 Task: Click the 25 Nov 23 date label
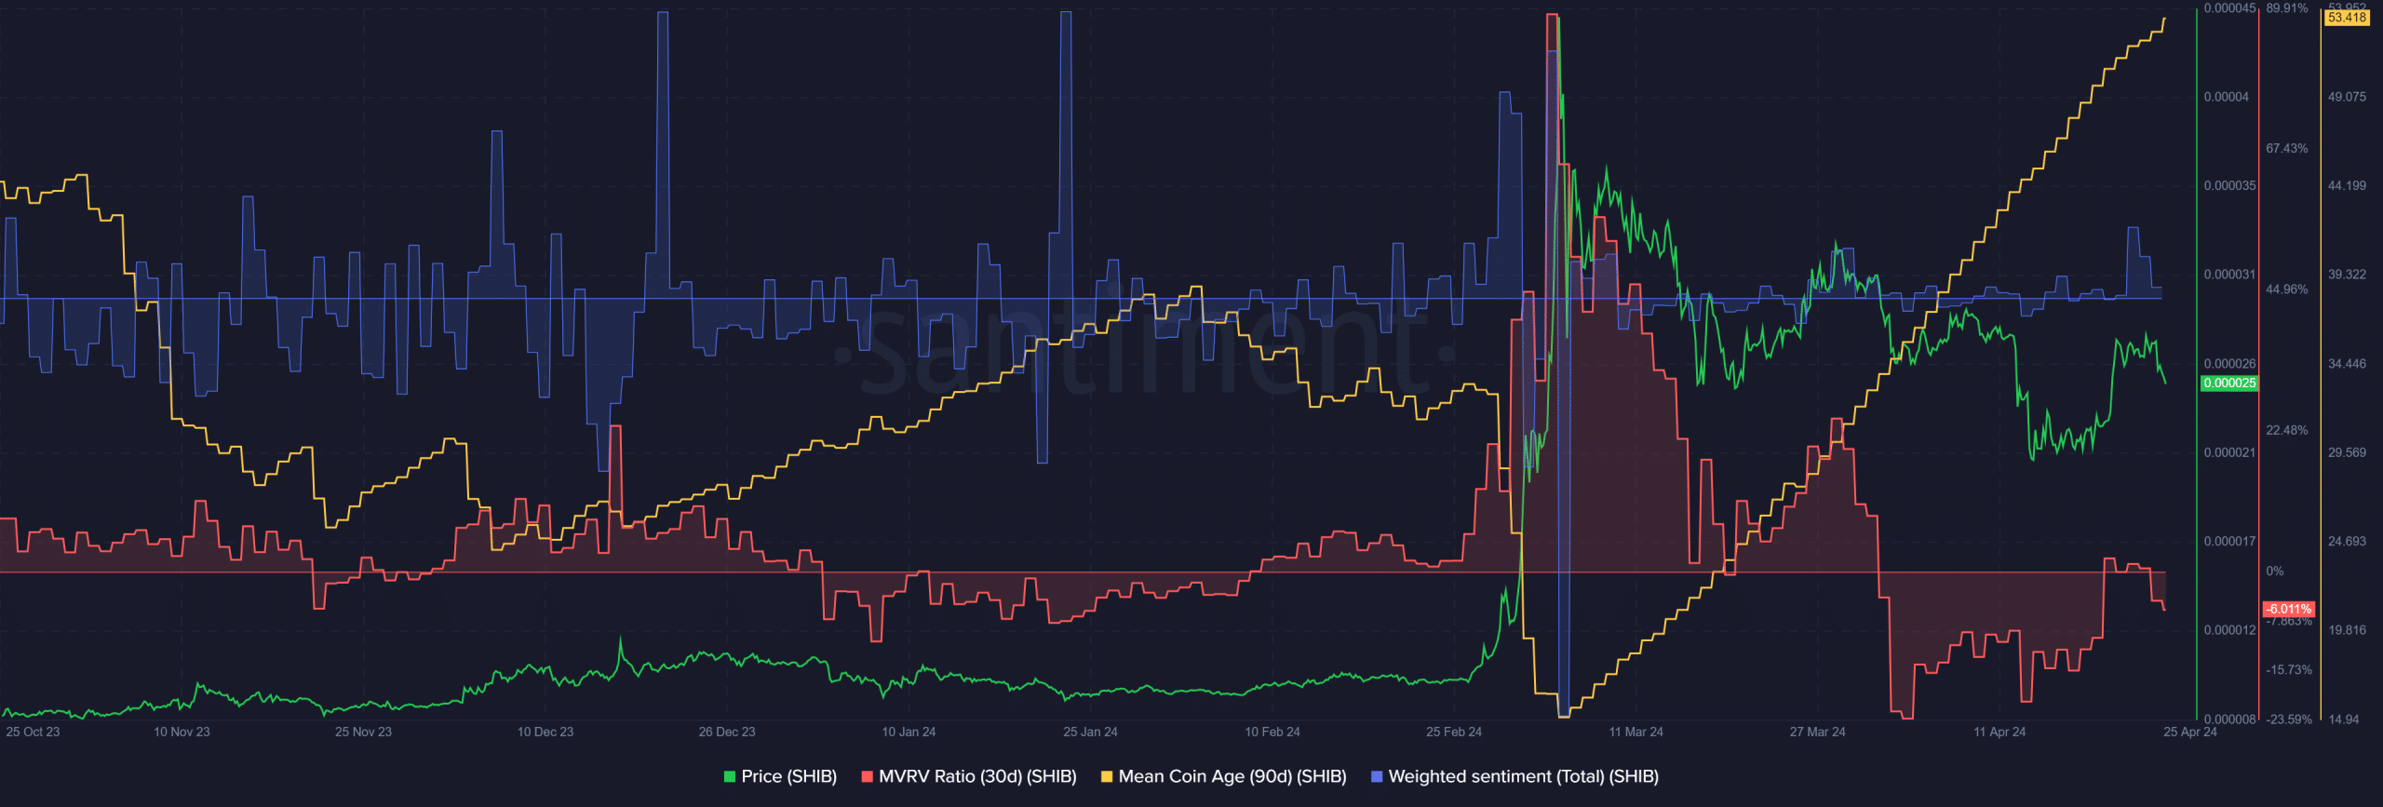click(363, 732)
